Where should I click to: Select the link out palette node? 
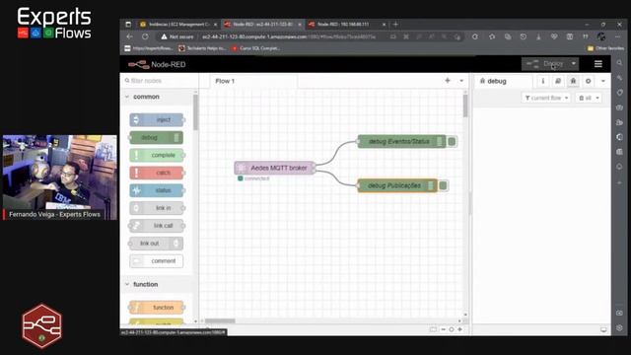157,244
